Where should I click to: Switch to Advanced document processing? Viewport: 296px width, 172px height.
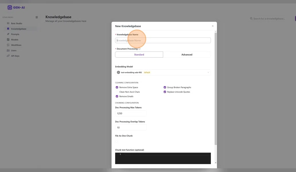[x=187, y=55]
